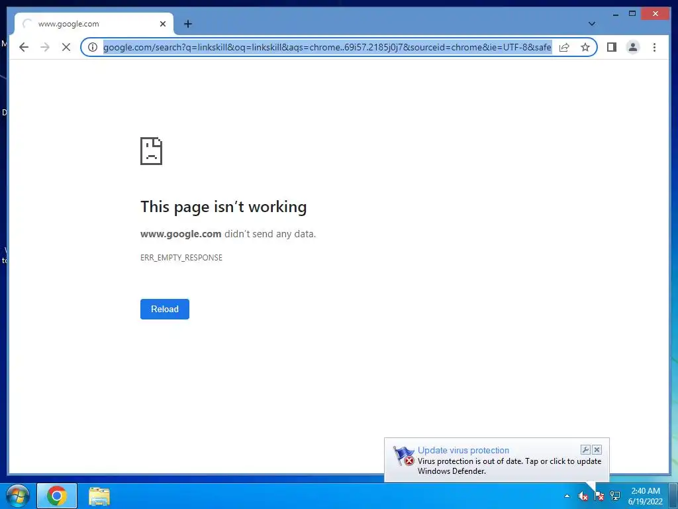678x509 pixels.
Task: Open Action Center flag tray icon
Action: pyautogui.click(x=599, y=496)
